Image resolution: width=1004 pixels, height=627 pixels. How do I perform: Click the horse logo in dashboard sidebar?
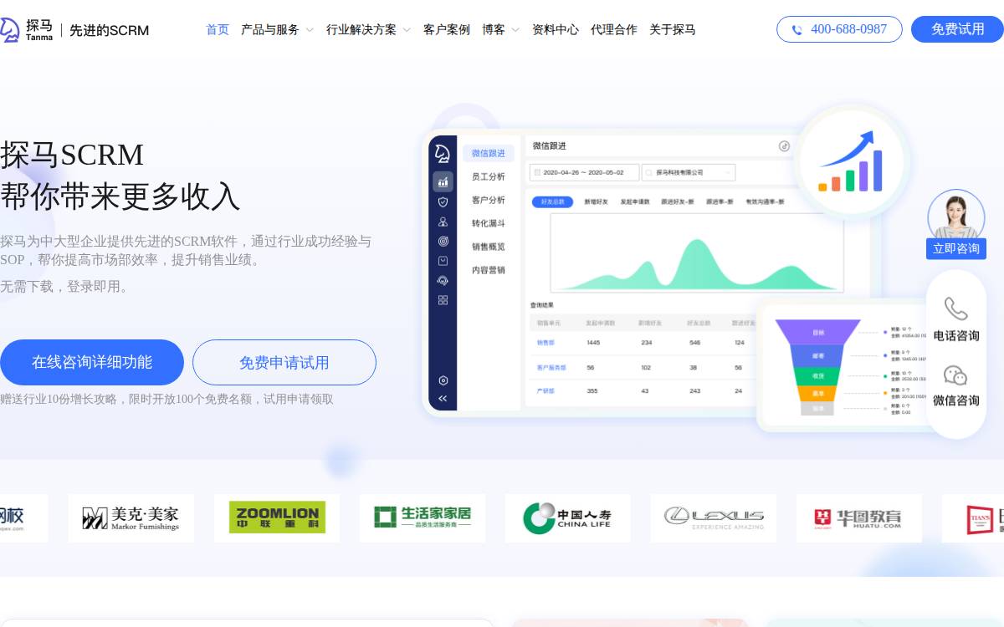[x=443, y=154]
